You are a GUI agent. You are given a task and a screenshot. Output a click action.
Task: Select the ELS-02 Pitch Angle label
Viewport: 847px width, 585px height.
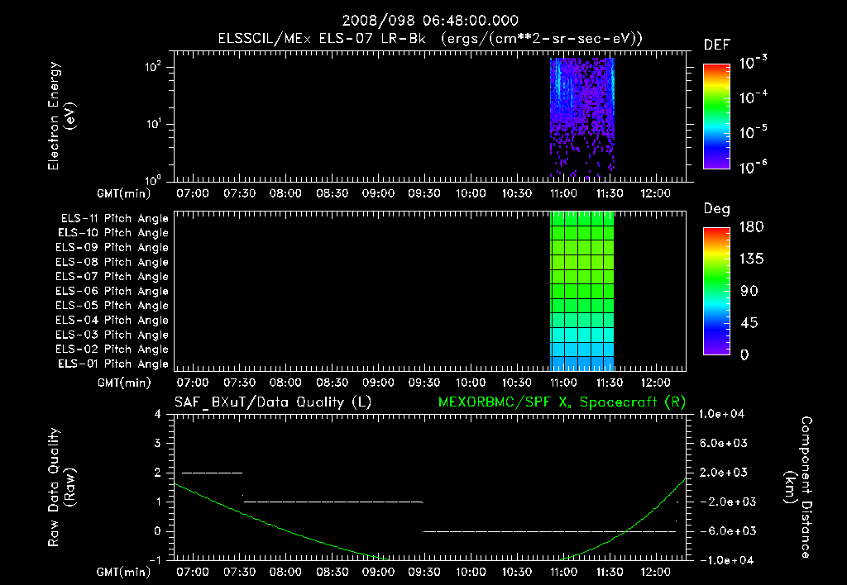click(x=112, y=350)
